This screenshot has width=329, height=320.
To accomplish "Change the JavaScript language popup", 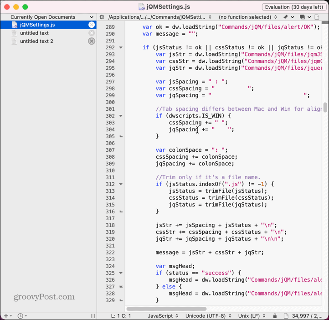I will pyautogui.click(x=163, y=316).
